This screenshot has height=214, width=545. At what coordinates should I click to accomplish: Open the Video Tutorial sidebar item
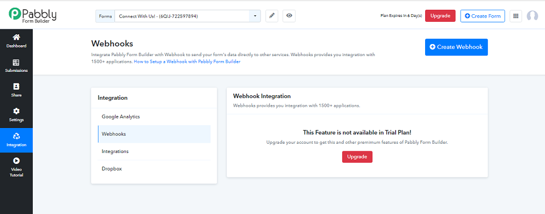coord(16,168)
